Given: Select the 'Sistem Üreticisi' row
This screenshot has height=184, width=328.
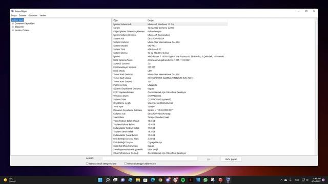Looking at the screenshot, I should pos(170,42).
